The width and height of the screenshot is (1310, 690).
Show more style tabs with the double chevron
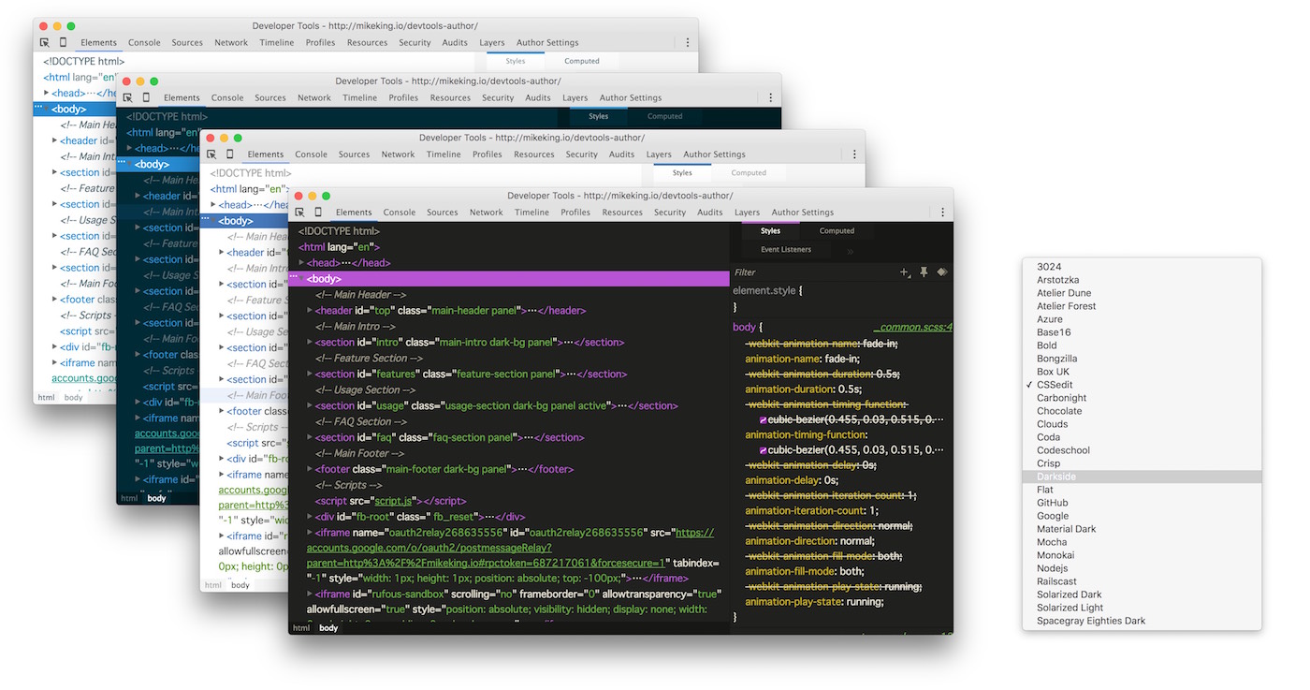(851, 251)
